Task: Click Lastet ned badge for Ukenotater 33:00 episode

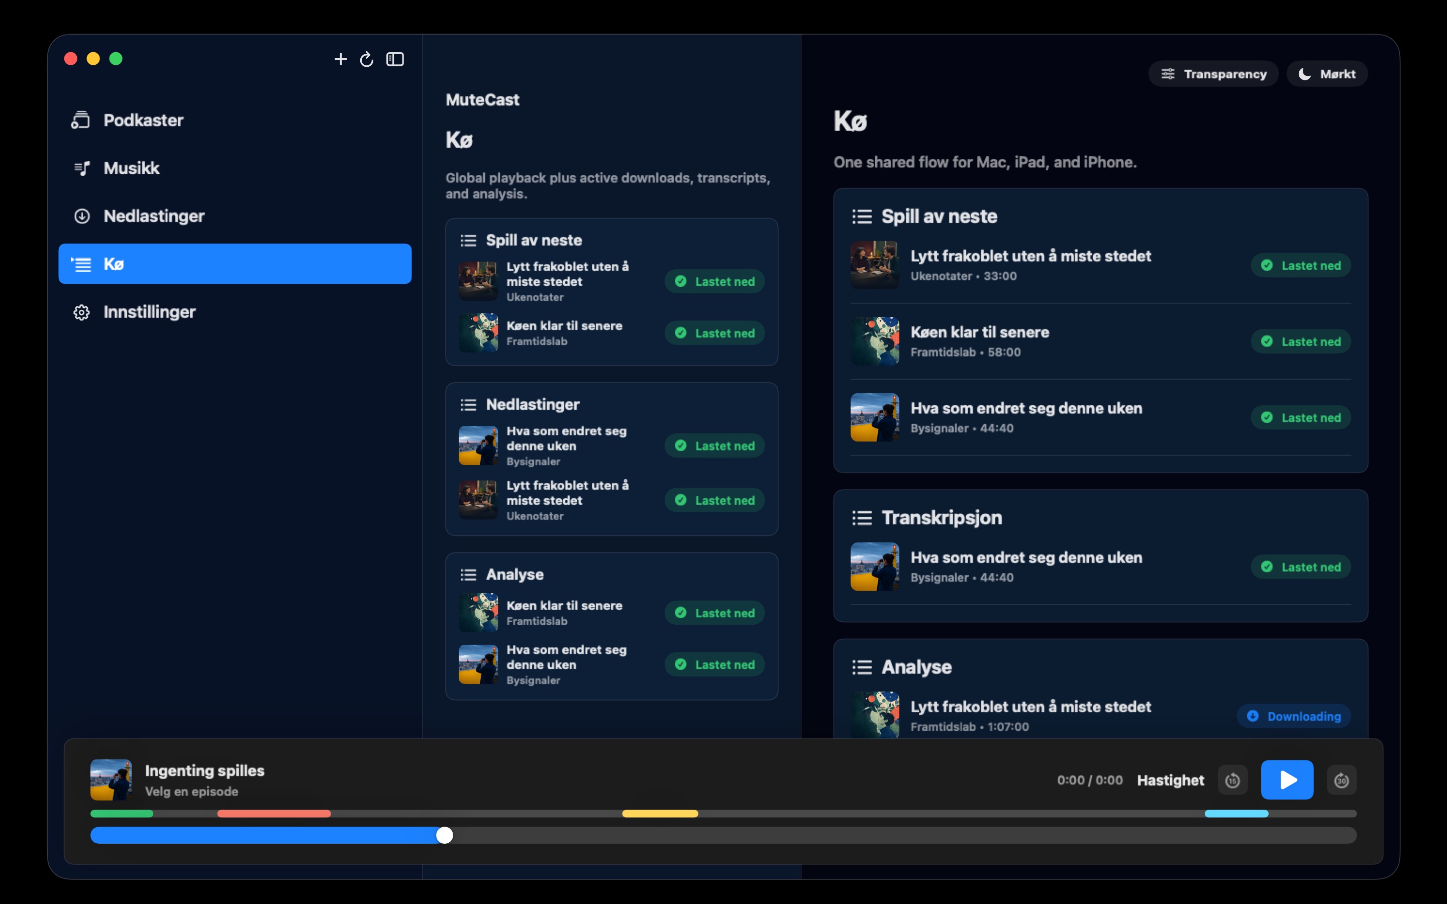Action: (x=1300, y=266)
